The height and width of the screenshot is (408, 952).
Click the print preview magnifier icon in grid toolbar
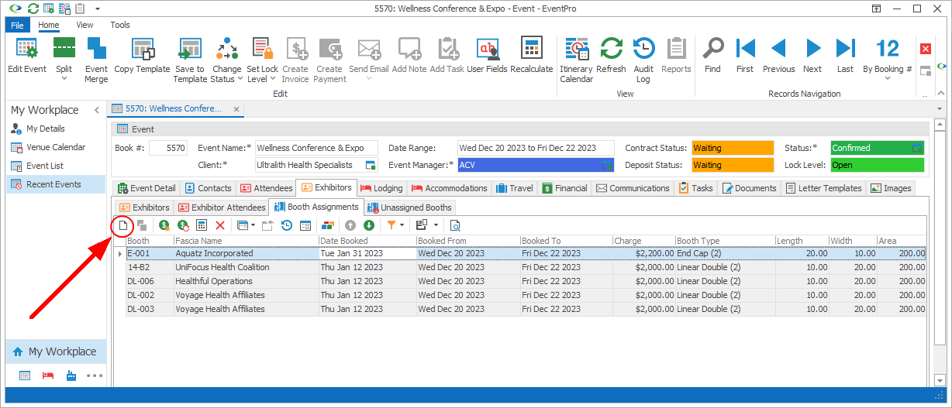pyautogui.click(x=455, y=225)
